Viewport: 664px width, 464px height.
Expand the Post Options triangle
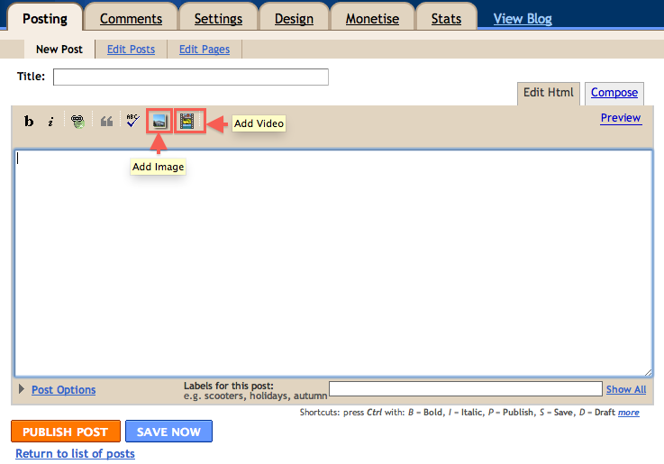click(x=22, y=388)
